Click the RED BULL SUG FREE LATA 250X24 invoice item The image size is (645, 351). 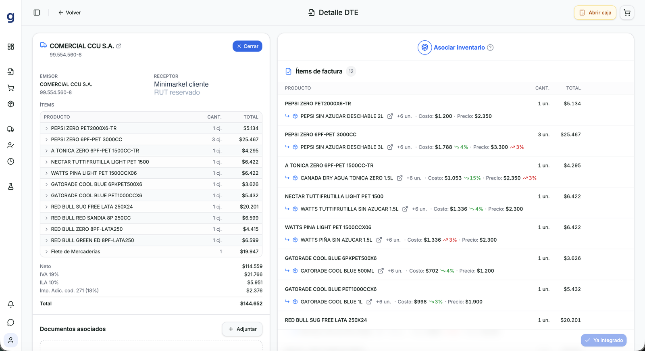[x=326, y=320]
